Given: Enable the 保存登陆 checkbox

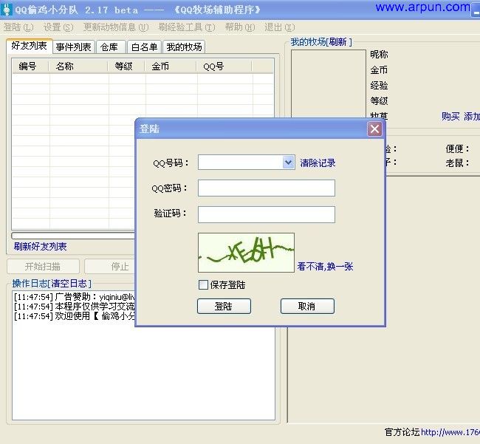Looking at the screenshot, I should click(204, 284).
